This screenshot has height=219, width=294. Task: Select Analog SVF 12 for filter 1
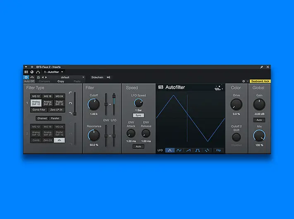pos(36,103)
